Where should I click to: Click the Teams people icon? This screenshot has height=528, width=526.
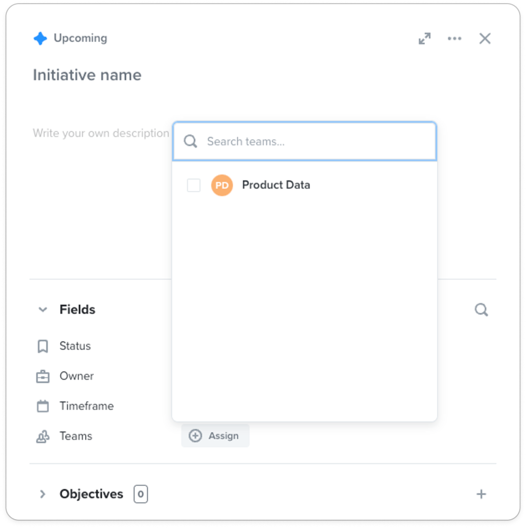pos(43,437)
